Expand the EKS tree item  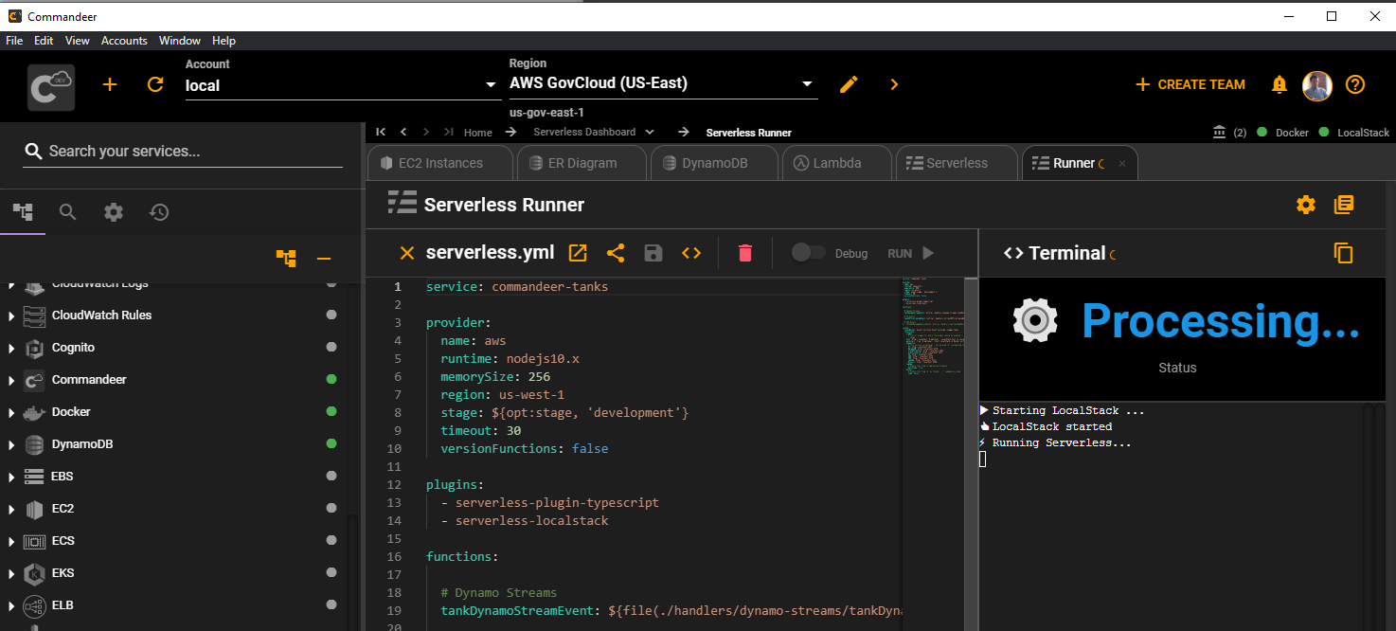[11, 573]
